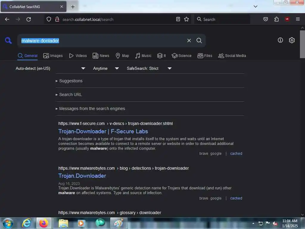Open Trojan-Downloader | F-Secure Labs result
The width and height of the screenshot is (305, 229).
(x=103, y=131)
